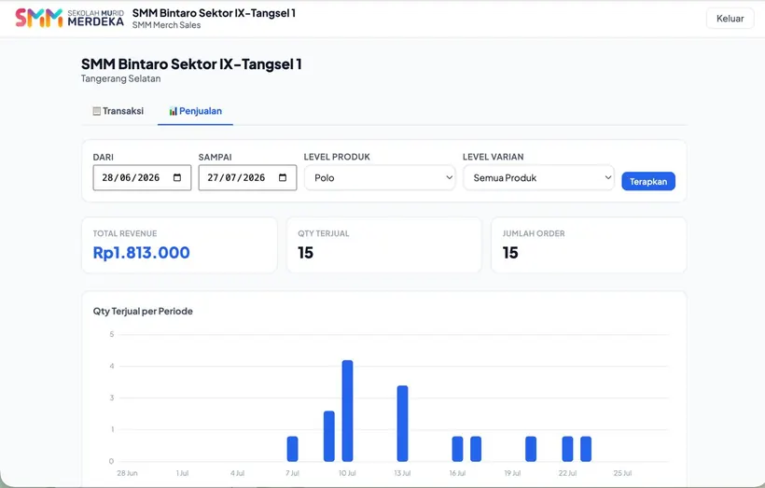Open the calendar picker in the Sampai date field
Screen dimensions: 765x488
pyautogui.click(x=283, y=177)
